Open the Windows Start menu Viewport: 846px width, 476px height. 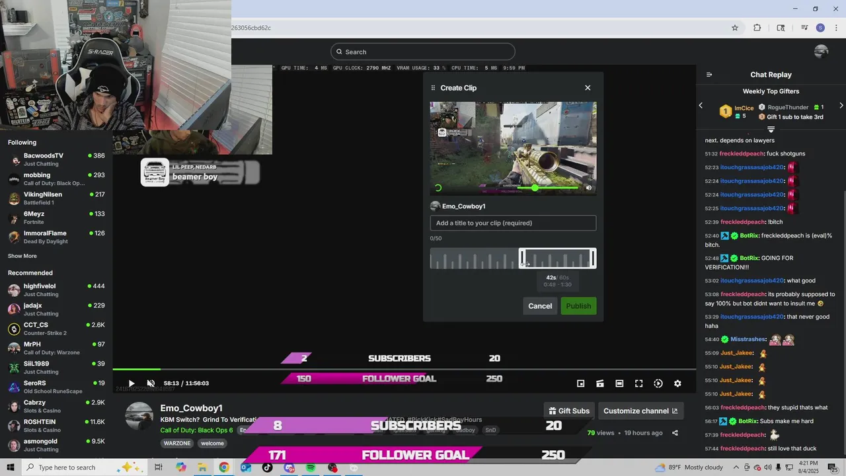(x=11, y=467)
